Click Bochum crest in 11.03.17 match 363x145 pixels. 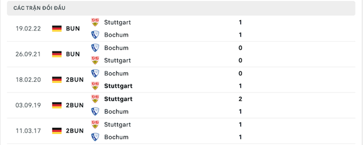[95, 137]
